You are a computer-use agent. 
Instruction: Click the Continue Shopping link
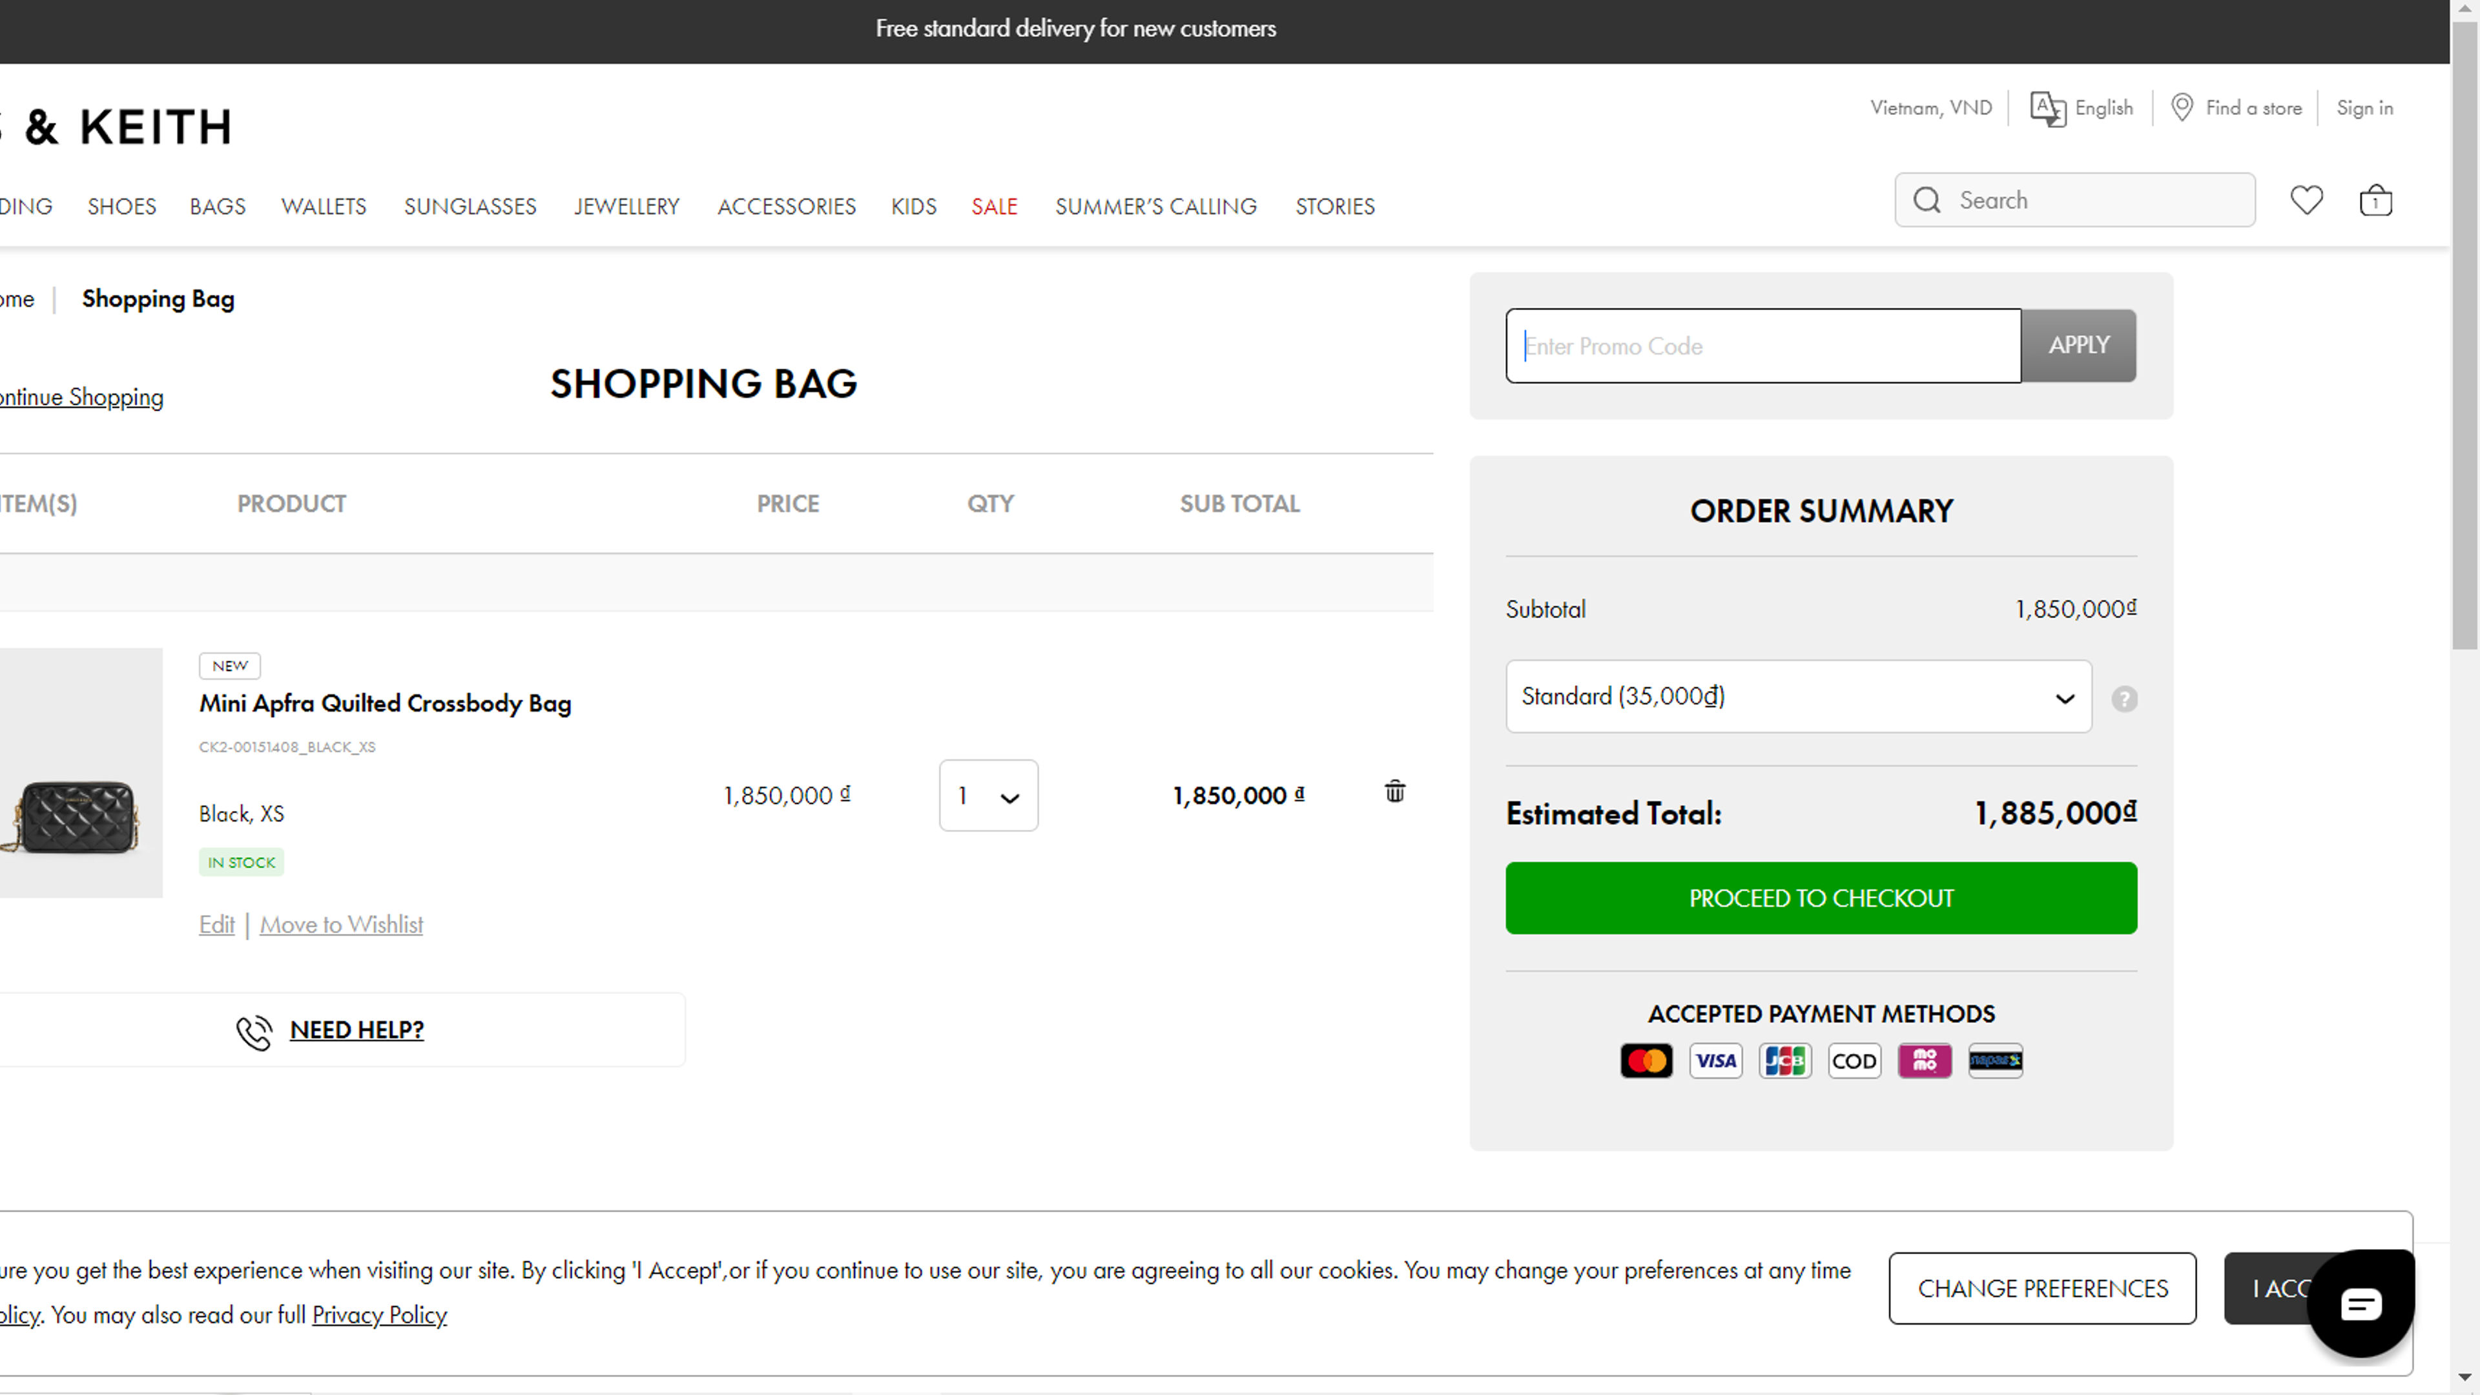click(81, 397)
